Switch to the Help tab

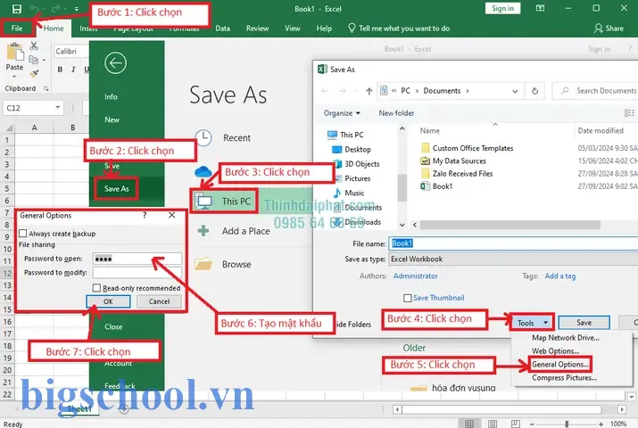[x=324, y=29]
